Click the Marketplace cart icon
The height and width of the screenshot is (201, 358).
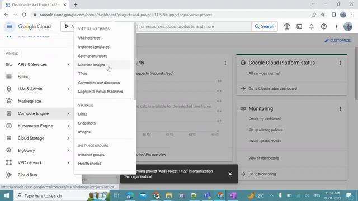pyautogui.click(x=9, y=101)
